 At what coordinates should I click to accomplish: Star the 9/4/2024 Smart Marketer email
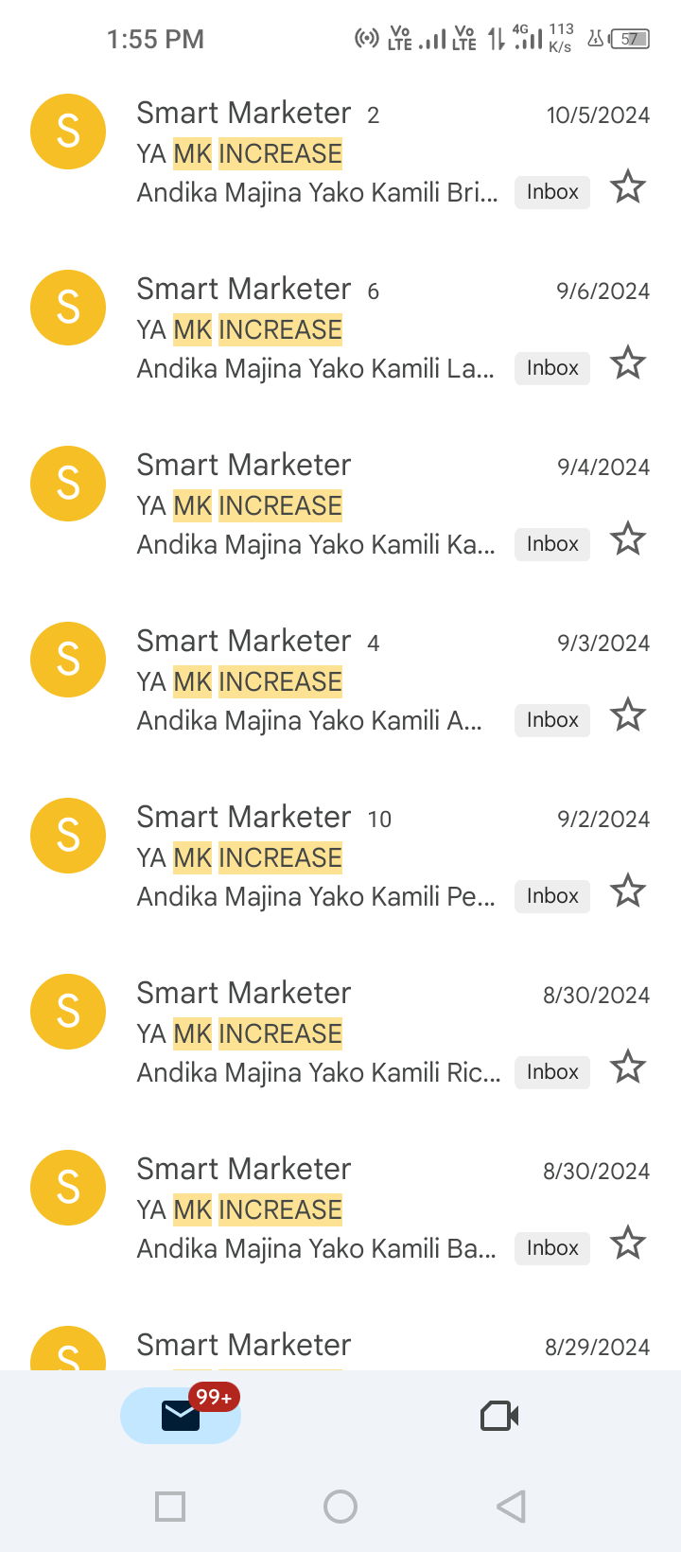628,539
